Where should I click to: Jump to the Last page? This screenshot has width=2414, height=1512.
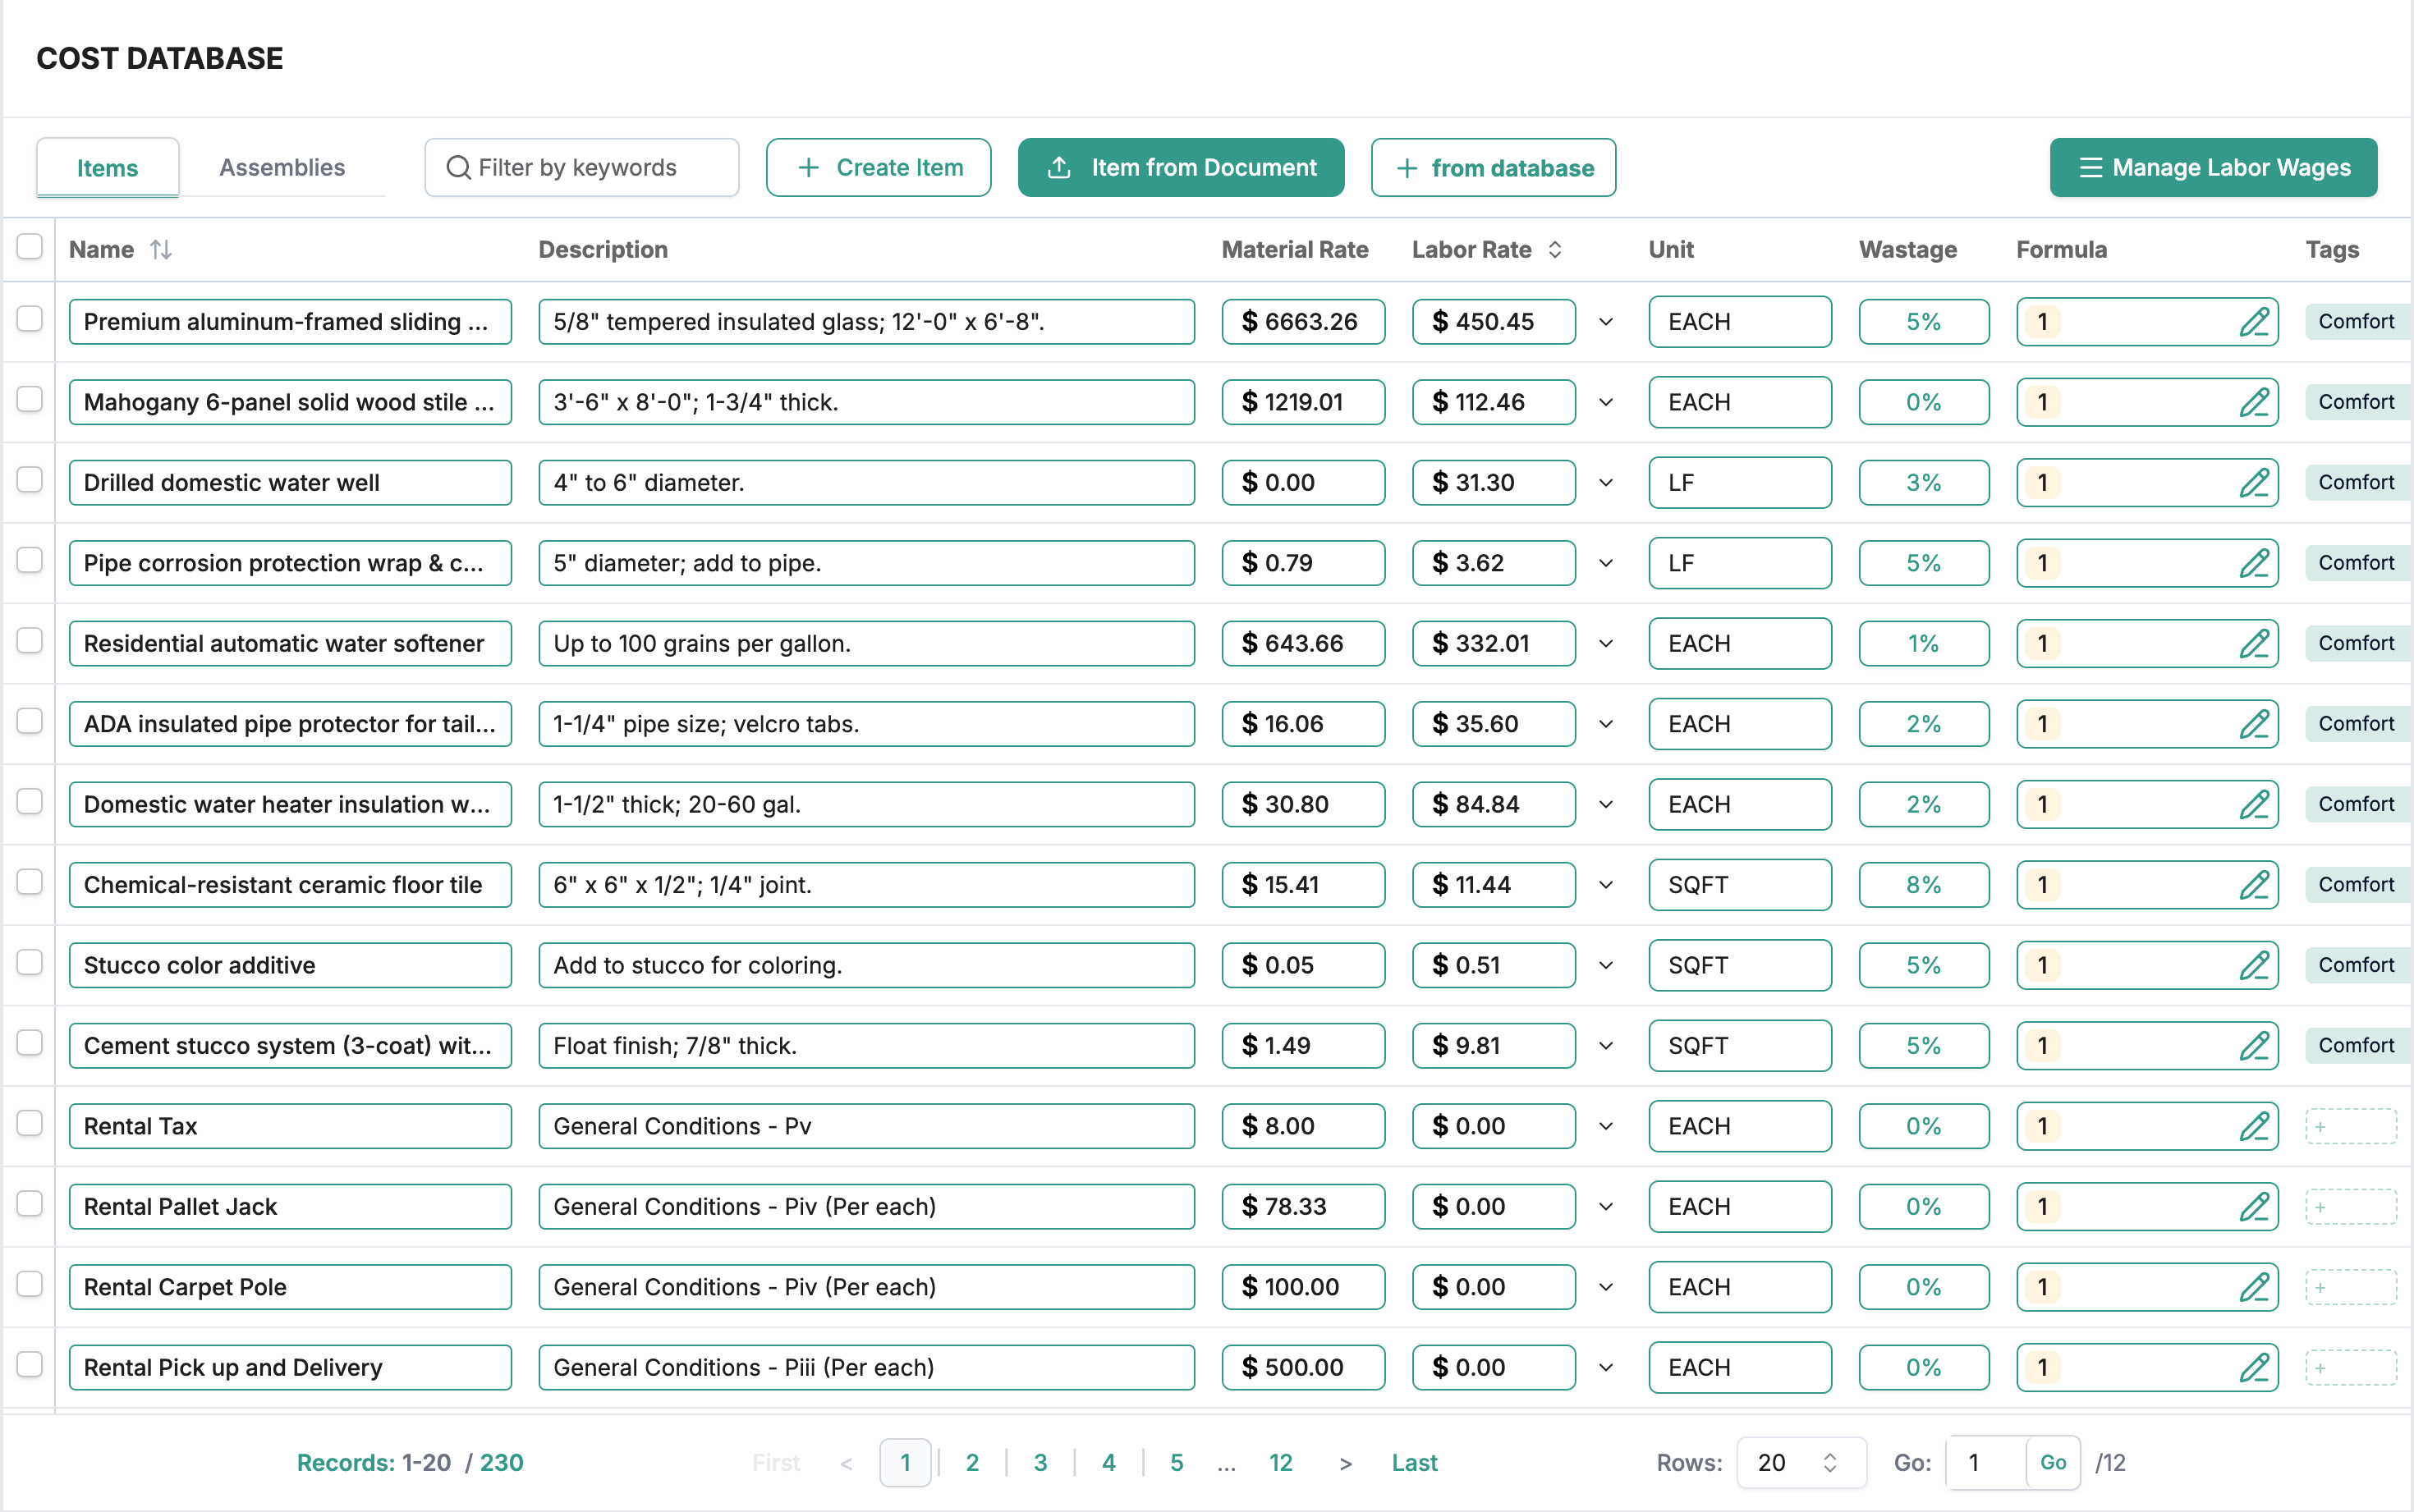(x=1414, y=1463)
